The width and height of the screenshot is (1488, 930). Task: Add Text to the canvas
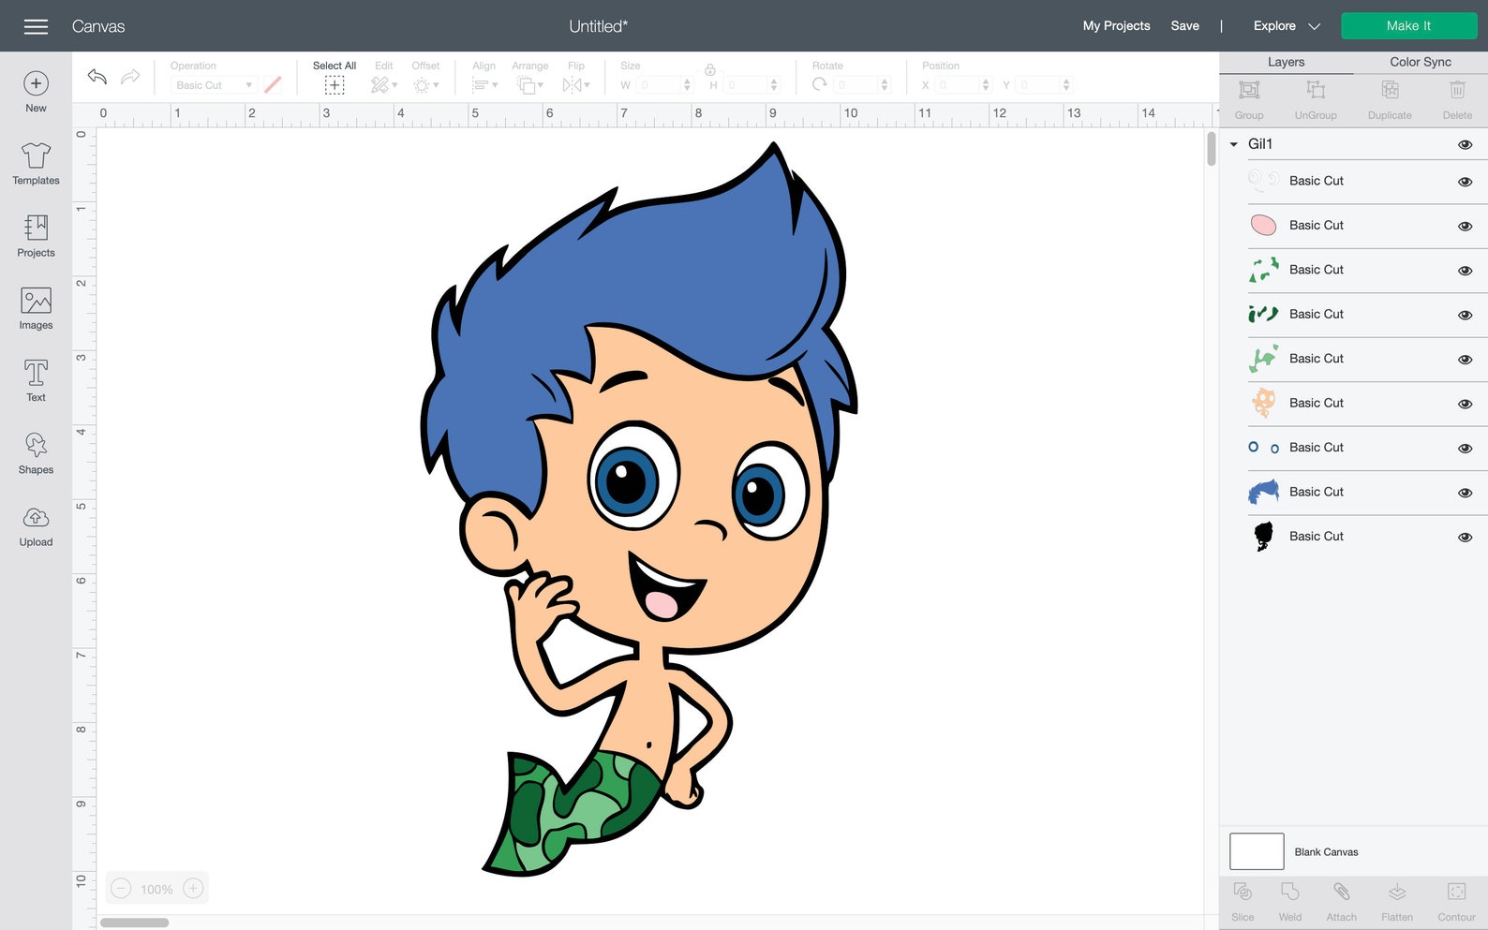(x=36, y=380)
